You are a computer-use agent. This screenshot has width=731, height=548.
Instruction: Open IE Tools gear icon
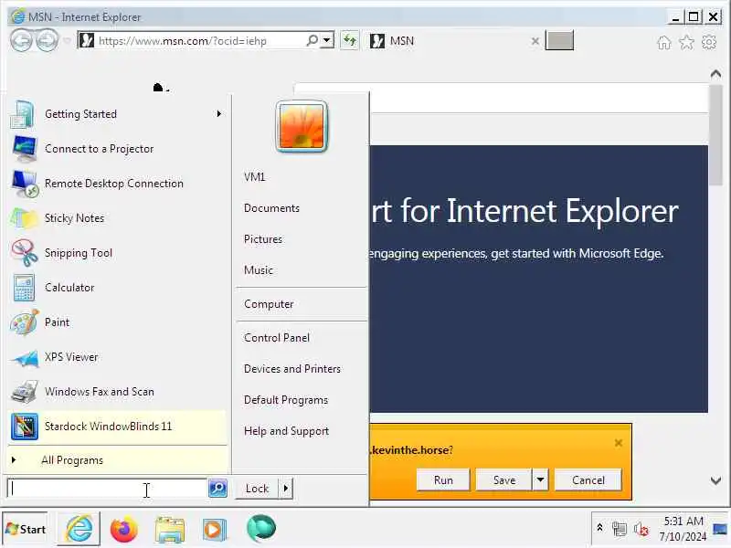[x=709, y=42]
